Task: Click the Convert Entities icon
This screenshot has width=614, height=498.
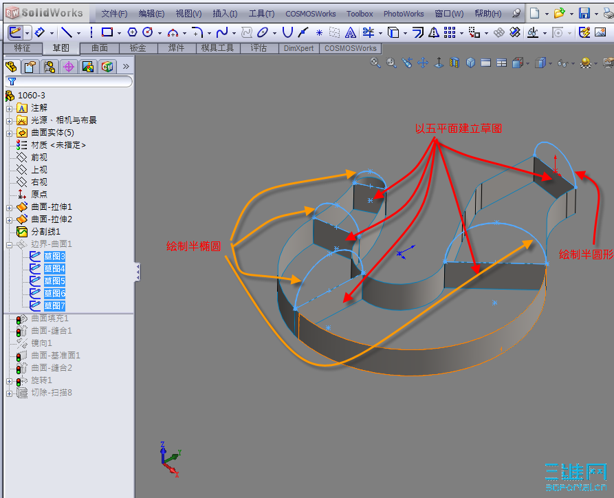Action: [393, 32]
